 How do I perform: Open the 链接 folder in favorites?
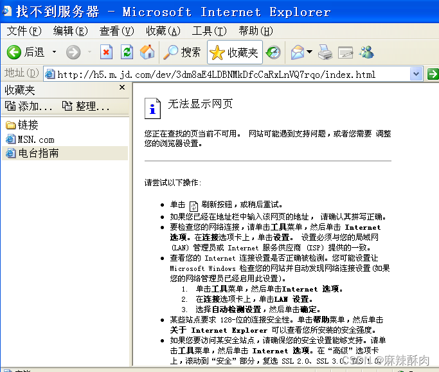22,125
